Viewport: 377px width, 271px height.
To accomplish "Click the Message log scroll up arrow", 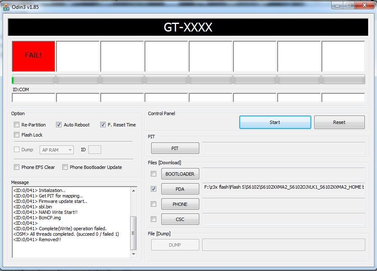I will coord(134,191).
